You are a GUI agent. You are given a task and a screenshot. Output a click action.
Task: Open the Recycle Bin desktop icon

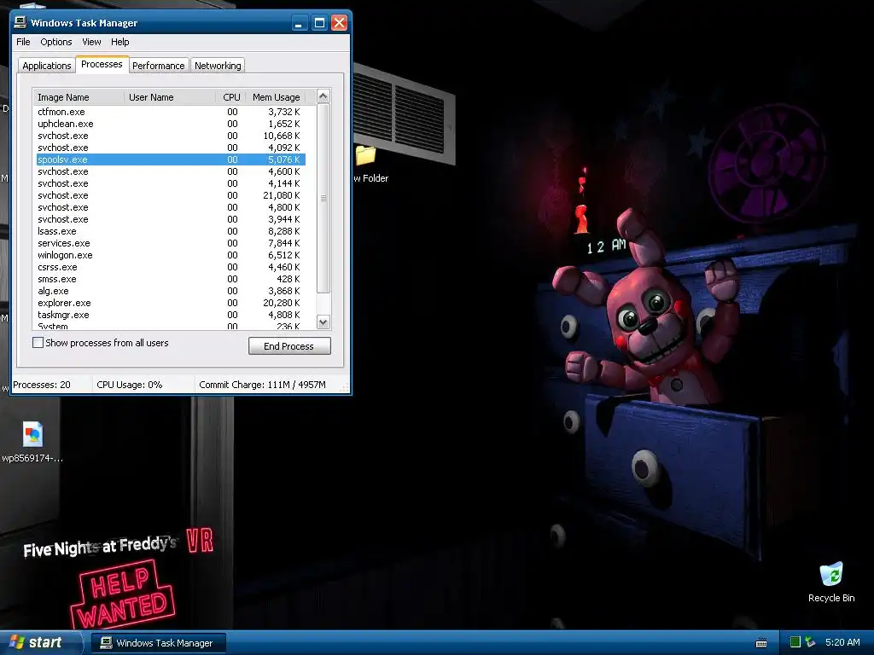pyautogui.click(x=831, y=582)
